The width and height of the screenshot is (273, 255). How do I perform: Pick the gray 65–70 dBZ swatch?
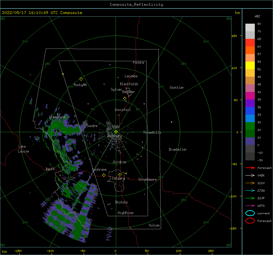[x=250, y=35]
